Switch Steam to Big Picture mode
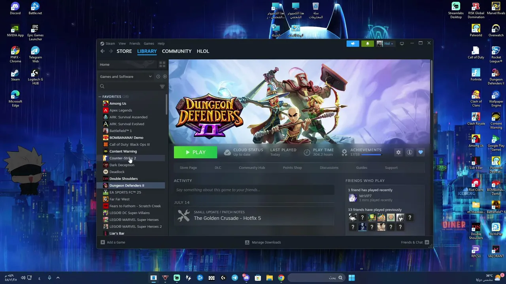This screenshot has width=506, height=284. (402, 43)
